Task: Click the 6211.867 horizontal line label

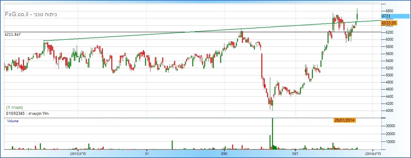Action: click(x=13, y=35)
